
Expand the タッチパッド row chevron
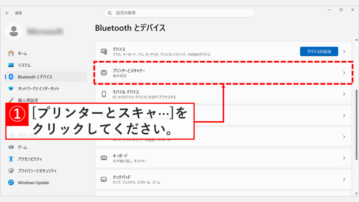click(x=344, y=179)
